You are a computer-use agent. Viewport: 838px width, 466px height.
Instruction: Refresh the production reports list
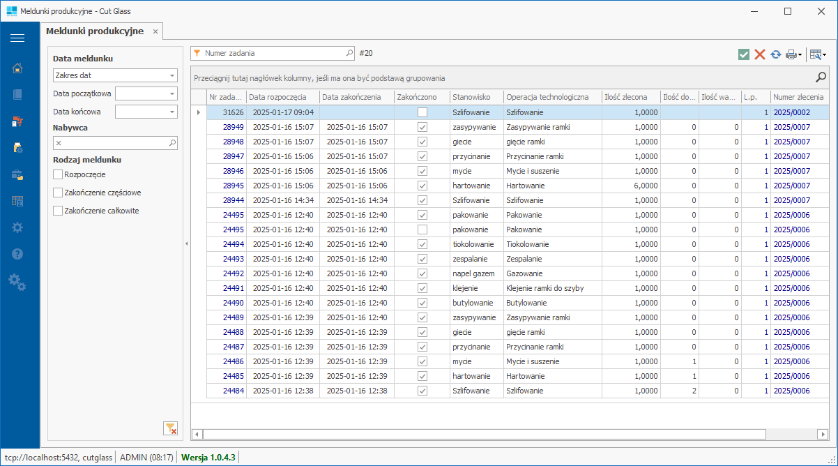pyautogui.click(x=775, y=54)
